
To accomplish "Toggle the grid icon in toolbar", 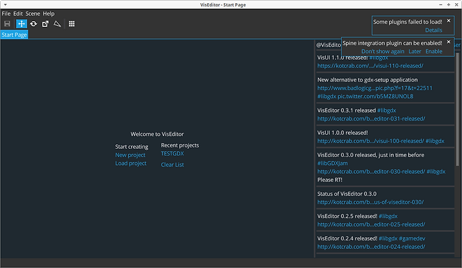I will (x=72, y=24).
